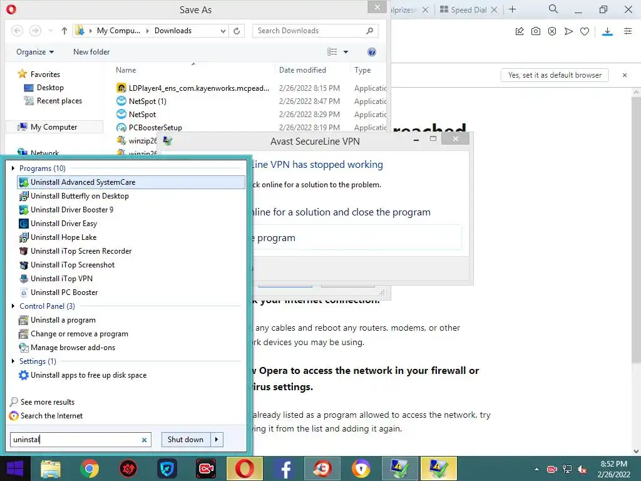Image resolution: width=641 pixels, height=481 pixels.
Task: Launch Google Chrome from taskbar
Action: pos(89,468)
